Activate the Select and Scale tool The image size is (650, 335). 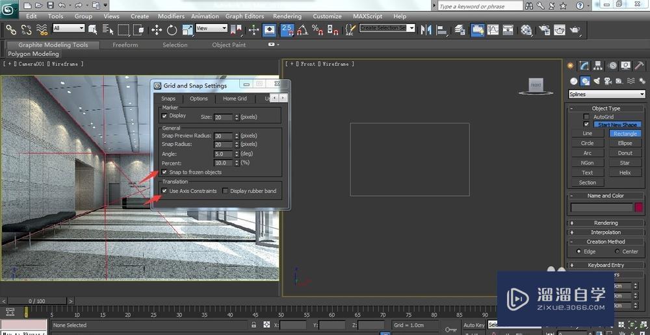188,30
